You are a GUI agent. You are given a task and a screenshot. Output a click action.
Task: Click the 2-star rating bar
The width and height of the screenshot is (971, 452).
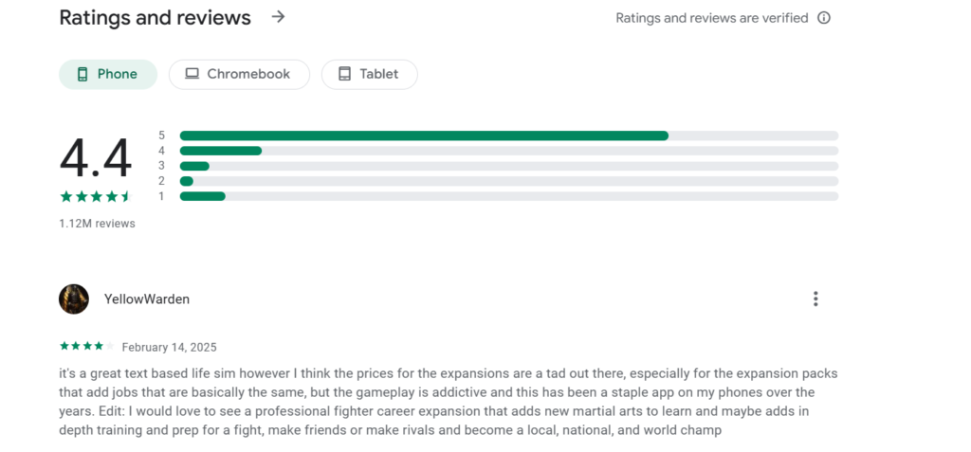tap(508, 181)
